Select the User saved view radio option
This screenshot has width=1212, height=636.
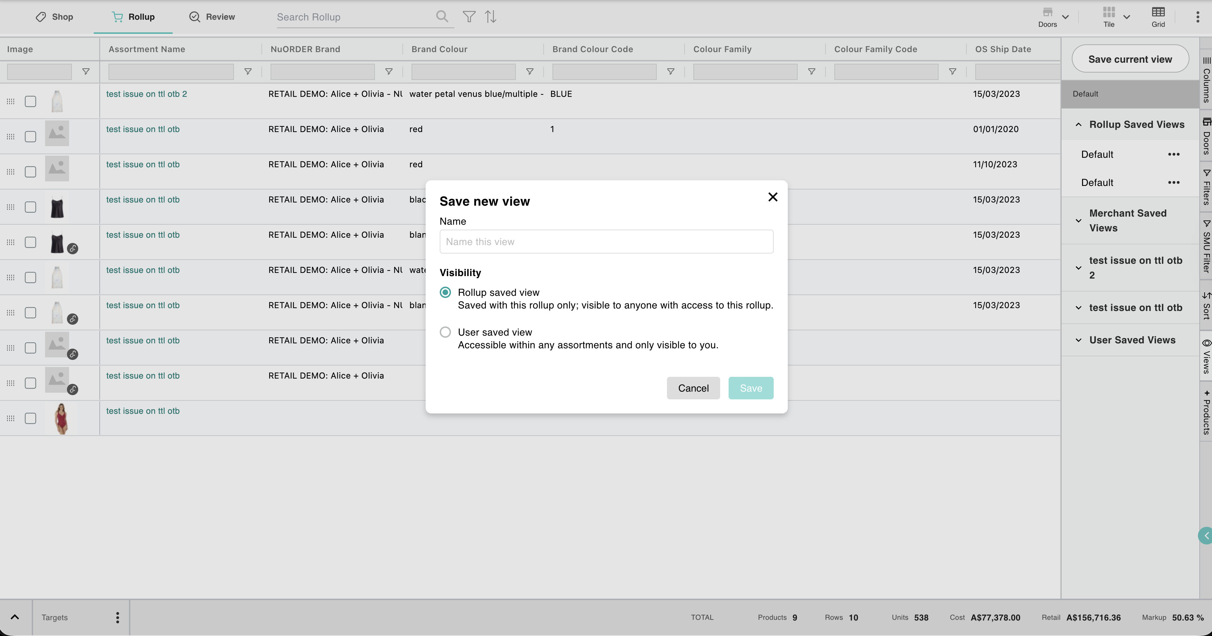point(445,332)
